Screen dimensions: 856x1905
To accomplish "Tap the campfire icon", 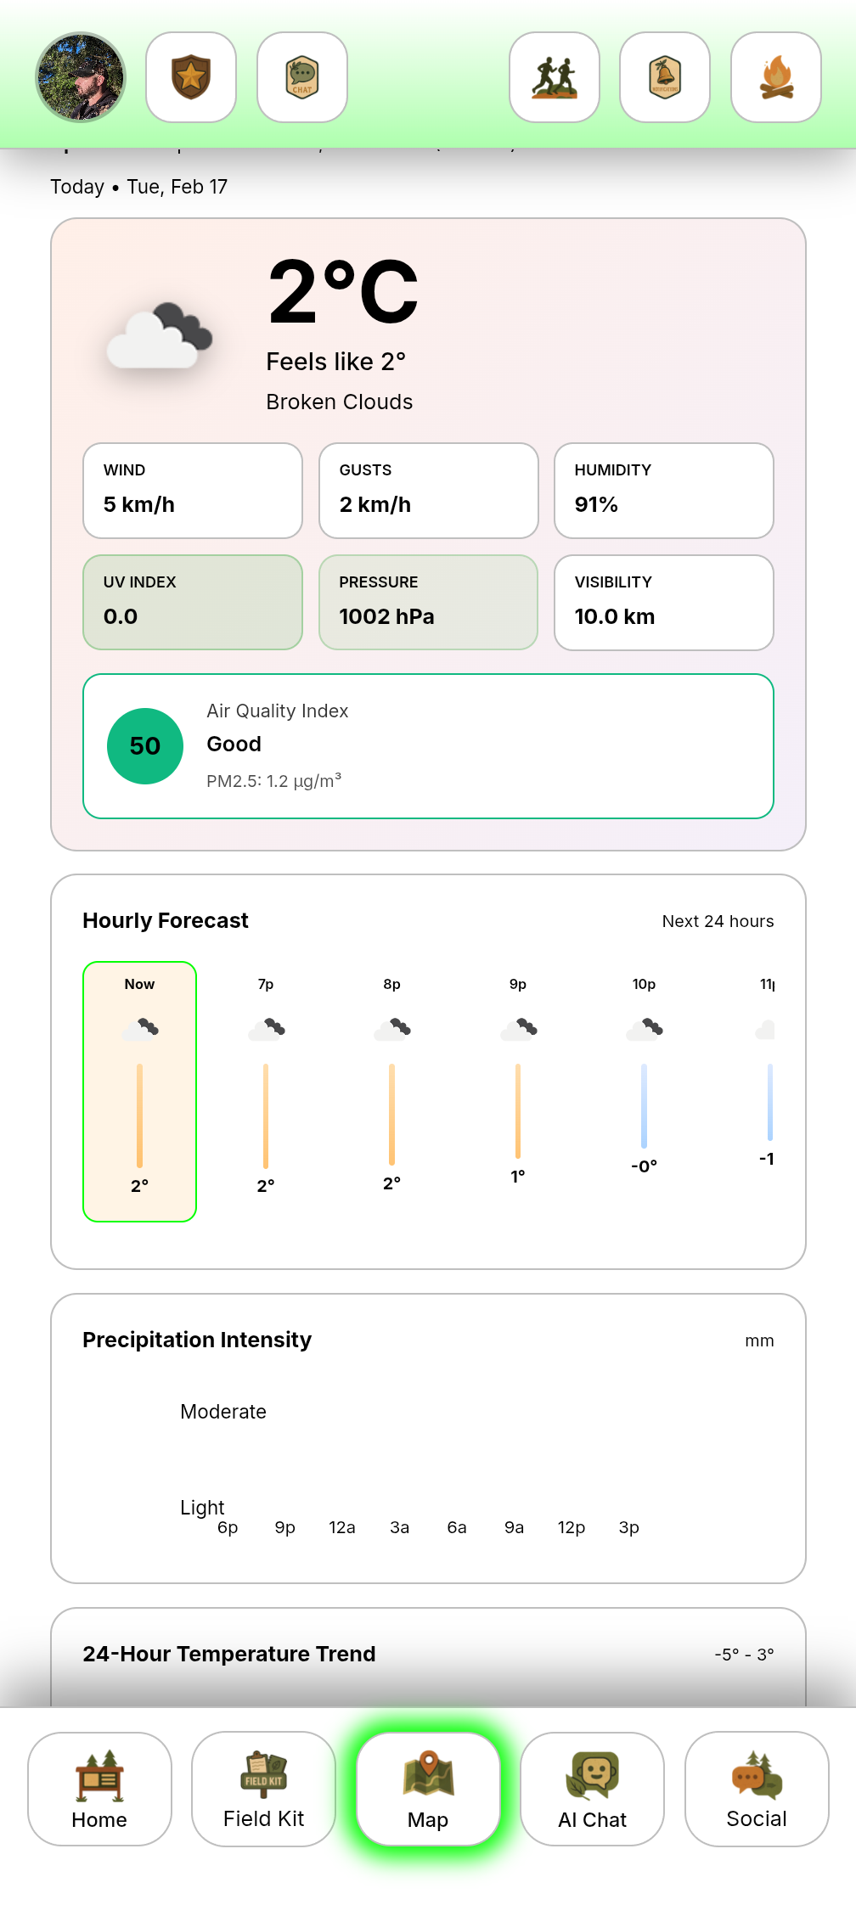I will (x=775, y=77).
